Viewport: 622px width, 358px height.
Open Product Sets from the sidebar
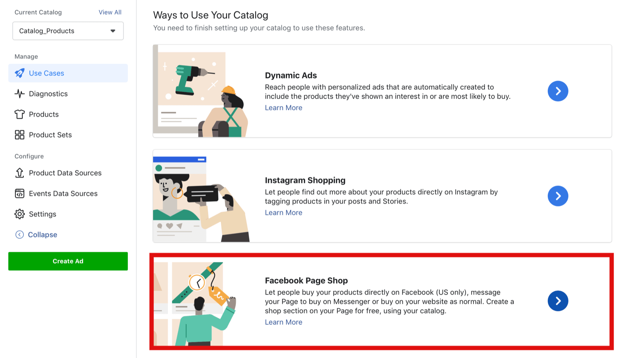pyautogui.click(x=50, y=135)
